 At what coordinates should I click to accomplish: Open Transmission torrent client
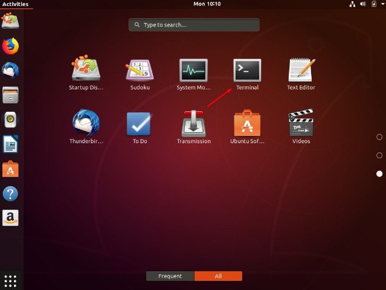tap(193, 127)
